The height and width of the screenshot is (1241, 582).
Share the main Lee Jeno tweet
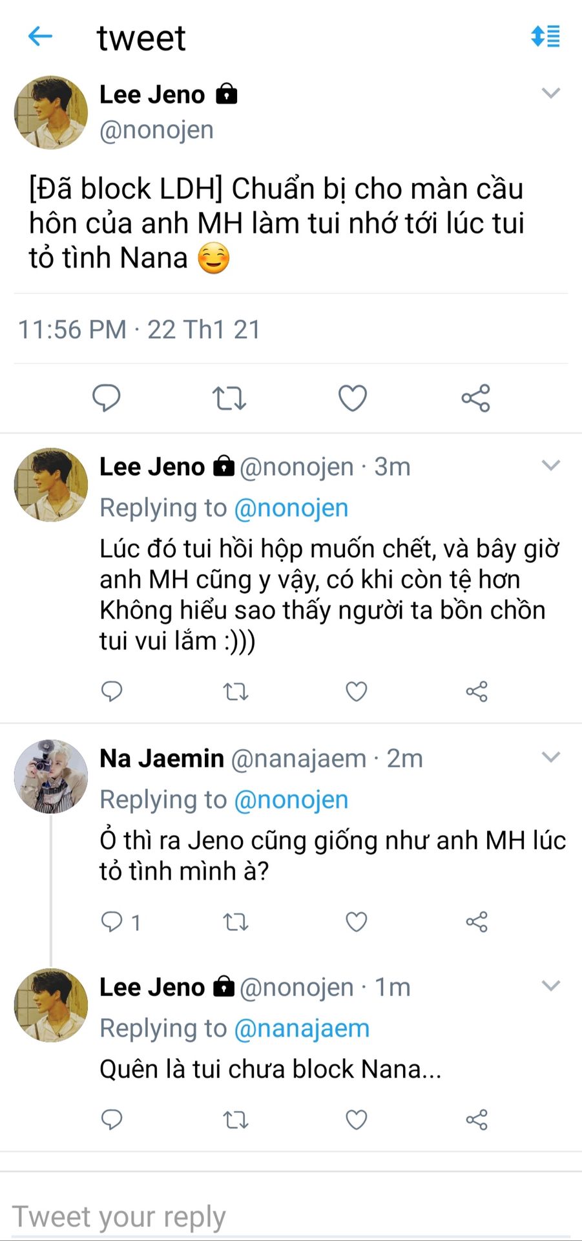476,398
